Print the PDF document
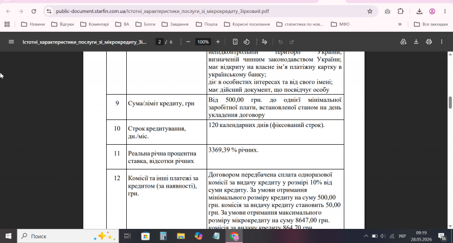 tap(429, 42)
